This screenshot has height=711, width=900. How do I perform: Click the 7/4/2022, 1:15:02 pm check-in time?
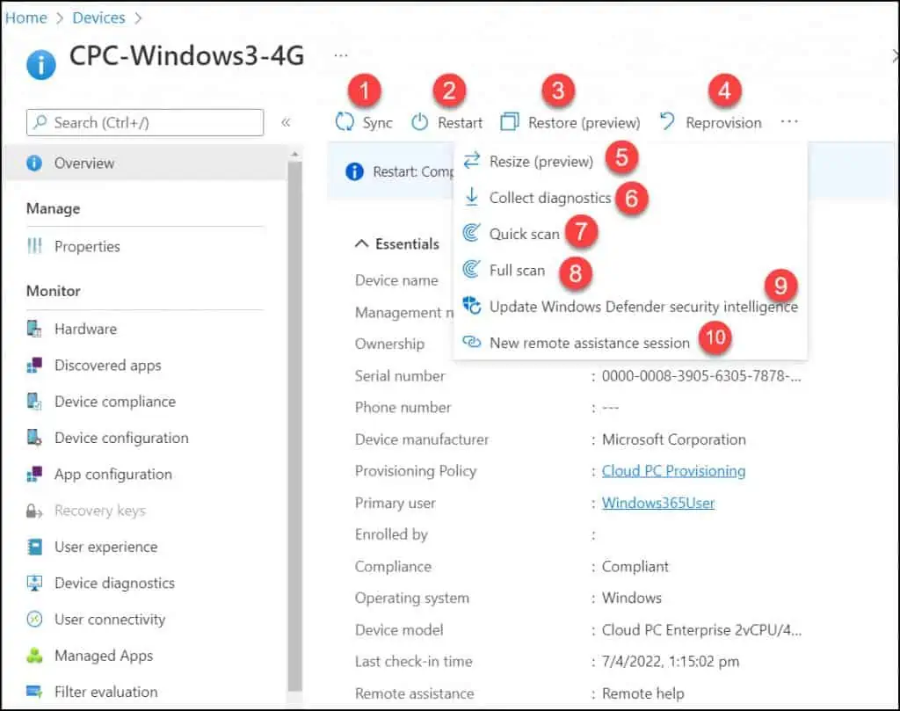point(670,661)
